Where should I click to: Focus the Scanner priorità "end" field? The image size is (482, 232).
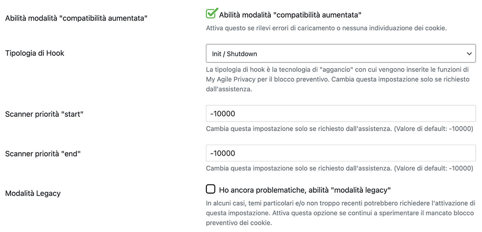pyautogui.click(x=341, y=153)
